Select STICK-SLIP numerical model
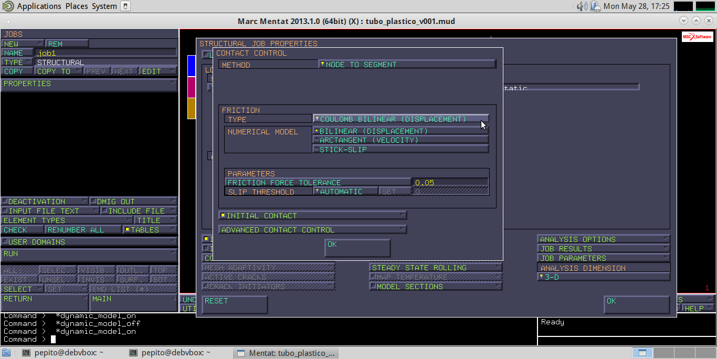Screen dimensions: 717x359 tap(401, 150)
